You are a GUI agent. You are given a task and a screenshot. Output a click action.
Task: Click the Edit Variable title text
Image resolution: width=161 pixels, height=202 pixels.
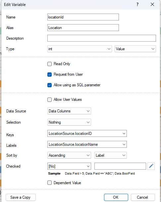pos(15,5)
